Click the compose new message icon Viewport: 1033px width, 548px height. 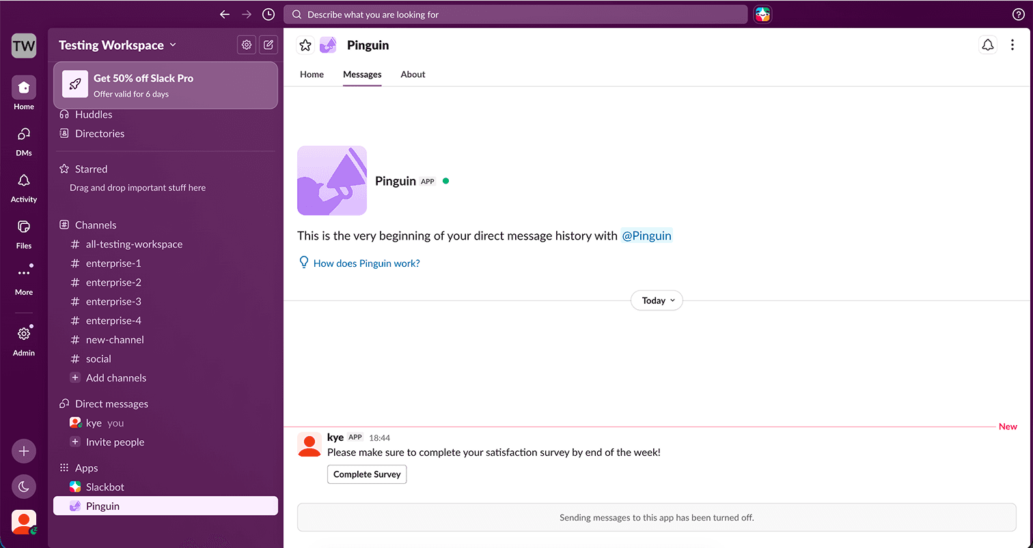point(268,45)
